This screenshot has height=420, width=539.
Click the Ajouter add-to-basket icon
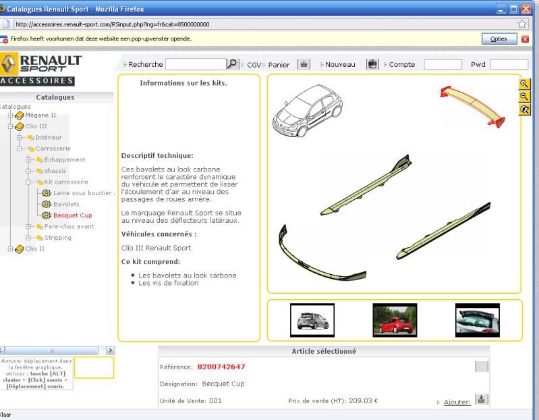coord(481,399)
